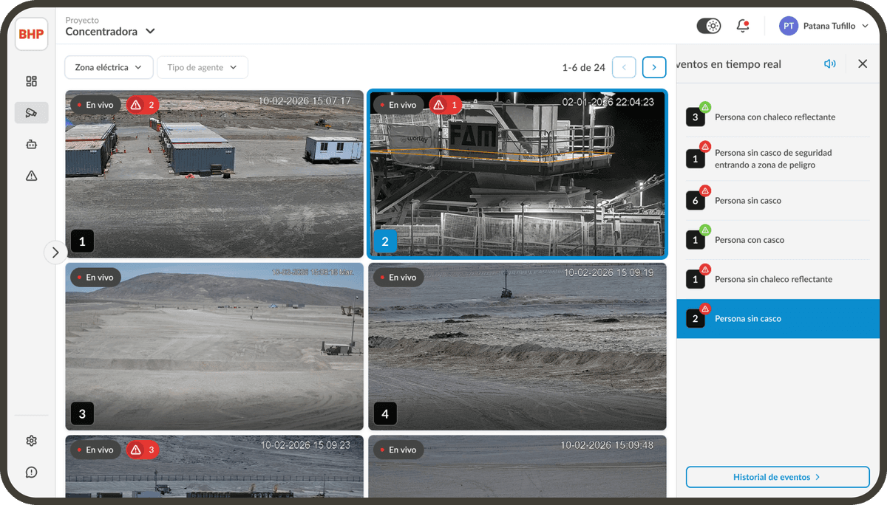This screenshot has height=505, width=887.
Task: Select the agent robot icon in the sidebar
Action: (x=31, y=144)
